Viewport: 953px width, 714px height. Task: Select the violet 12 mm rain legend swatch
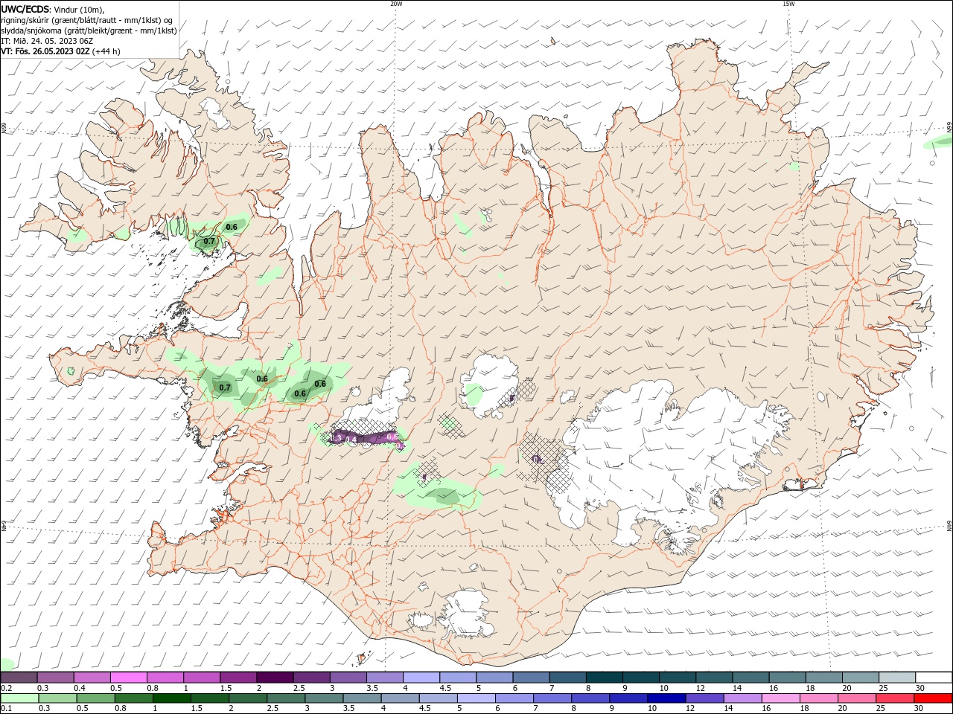704,698
